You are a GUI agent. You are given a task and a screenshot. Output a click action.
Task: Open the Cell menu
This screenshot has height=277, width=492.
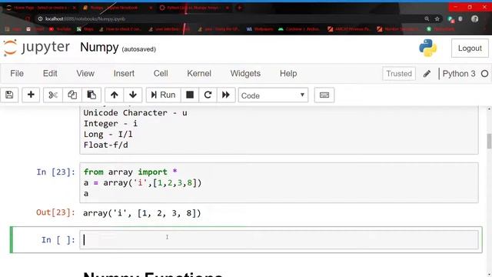(161, 74)
